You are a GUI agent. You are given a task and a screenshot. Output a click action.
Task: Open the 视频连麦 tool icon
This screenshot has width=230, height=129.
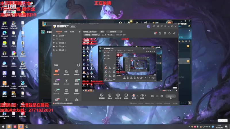pos(56,82)
